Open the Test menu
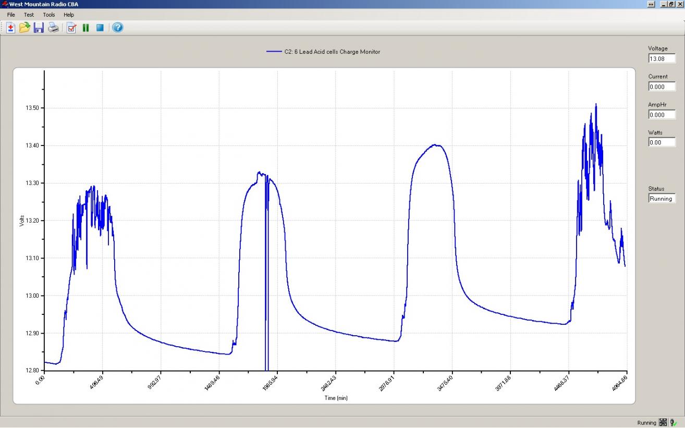This screenshot has width=685, height=428. coord(29,15)
